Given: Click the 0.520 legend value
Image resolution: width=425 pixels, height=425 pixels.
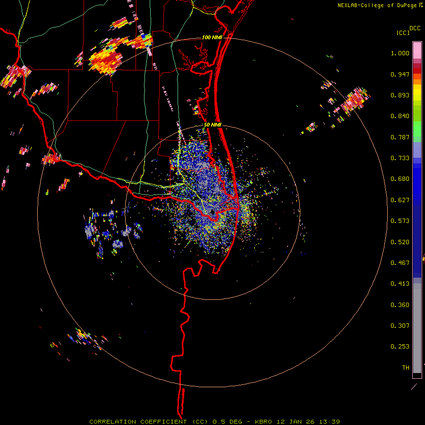Looking at the screenshot, I should click(400, 242).
